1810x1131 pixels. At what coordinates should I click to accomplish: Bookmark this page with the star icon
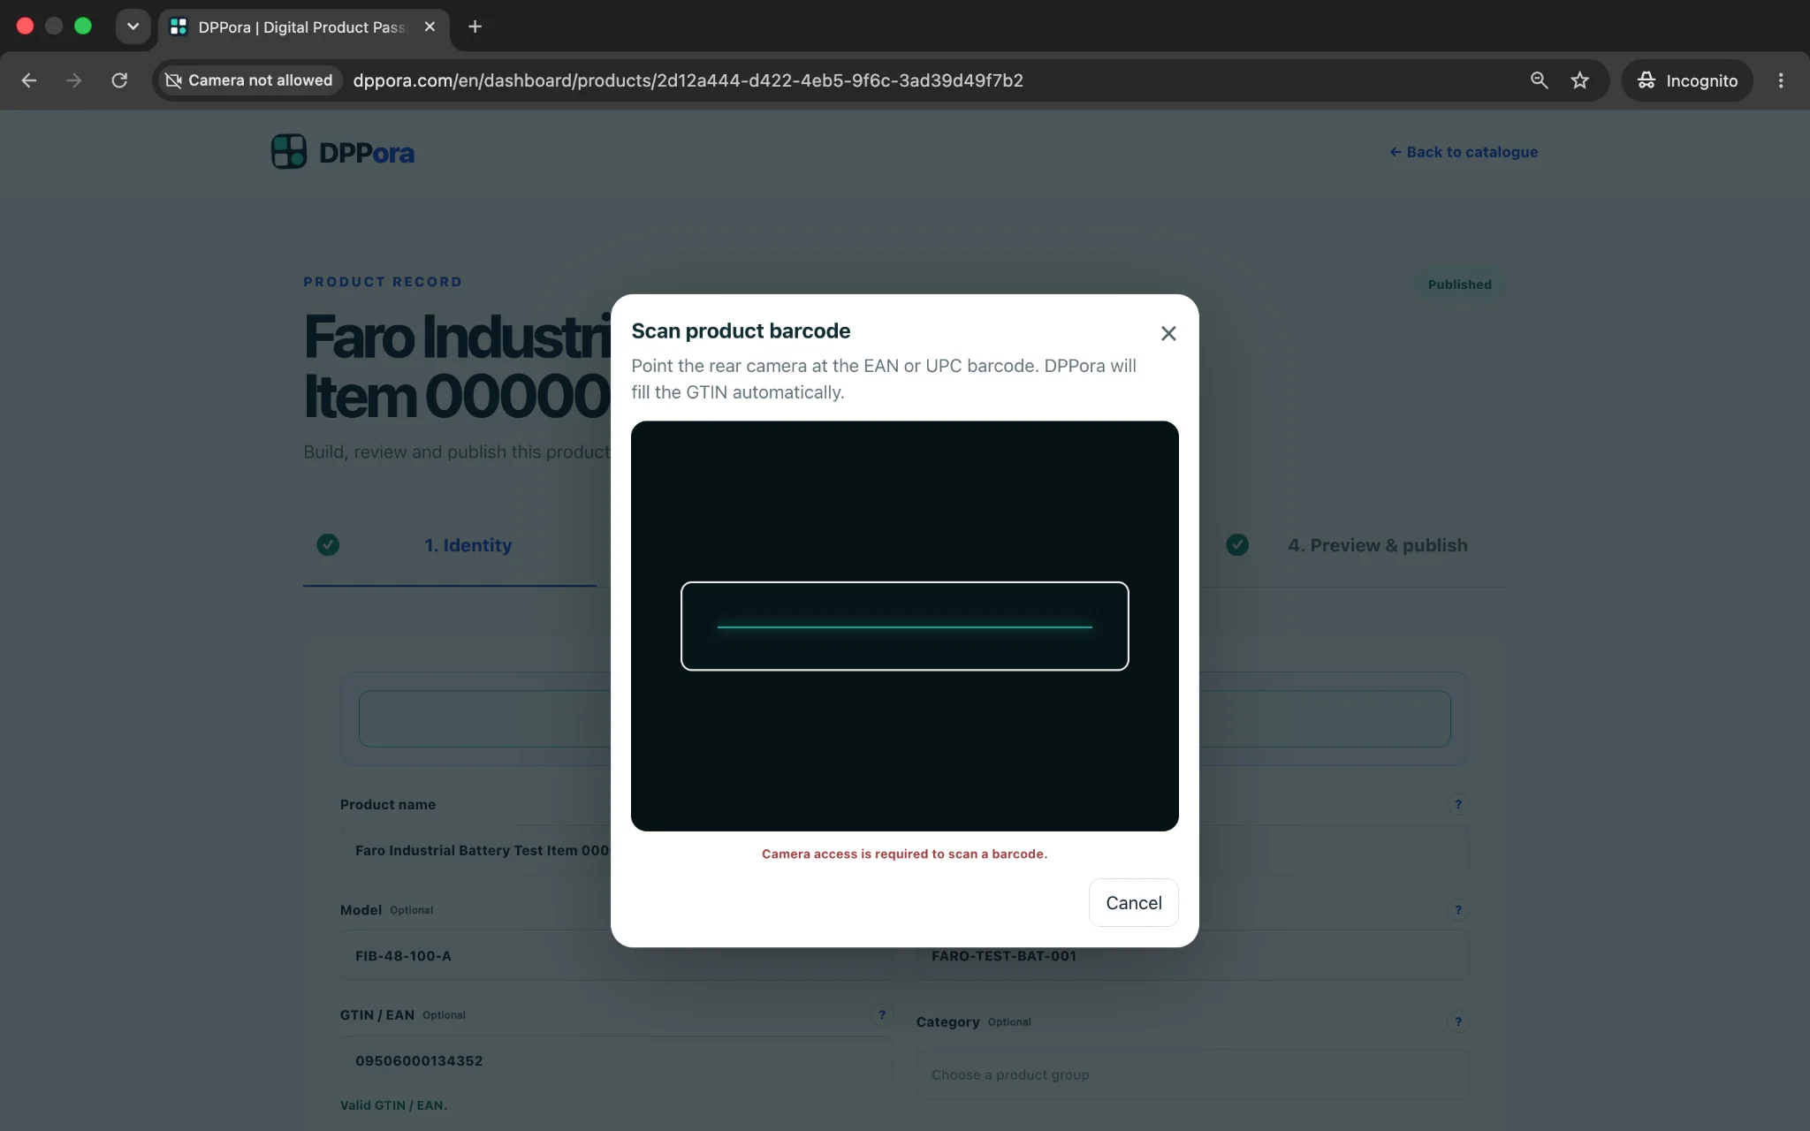[x=1580, y=80]
